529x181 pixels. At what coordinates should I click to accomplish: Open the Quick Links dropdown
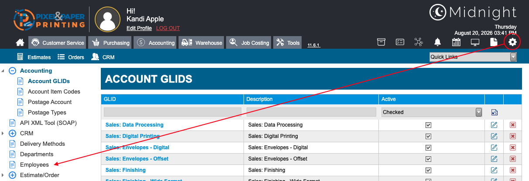coord(473,57)
